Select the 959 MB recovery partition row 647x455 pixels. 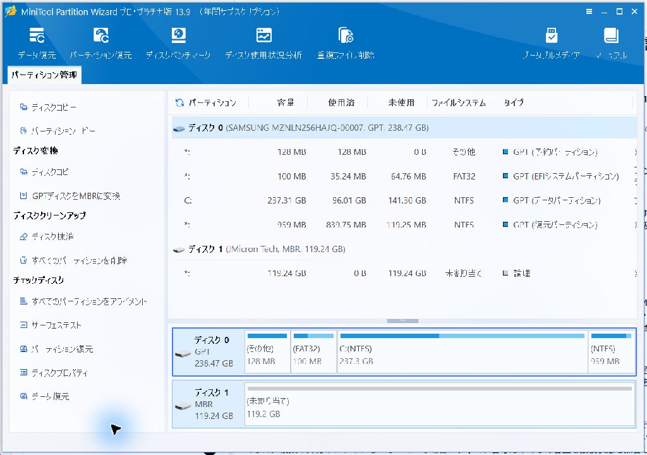404,224
